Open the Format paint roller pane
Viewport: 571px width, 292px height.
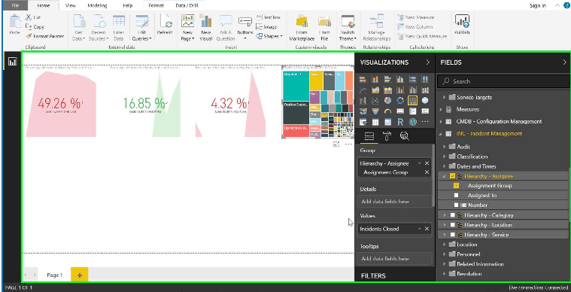[x=387, y=136]
